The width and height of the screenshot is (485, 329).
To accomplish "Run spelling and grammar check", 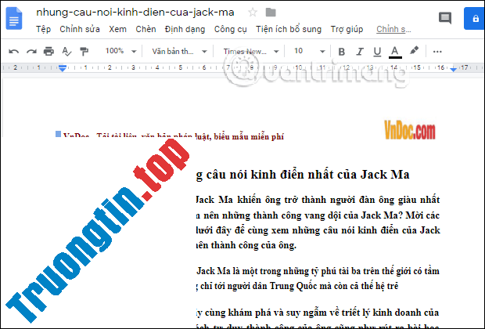I will [x=66, y=52].
